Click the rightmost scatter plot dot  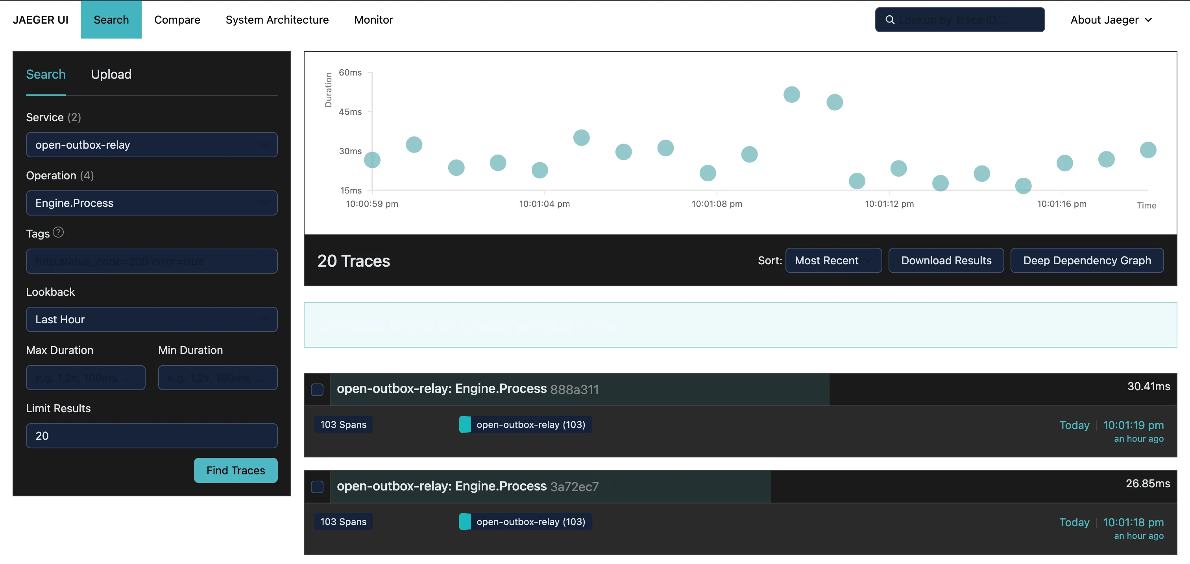tap(1148, 150)
